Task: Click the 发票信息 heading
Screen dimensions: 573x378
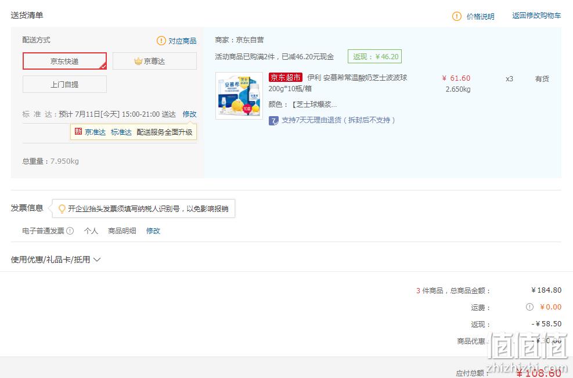Action: tap(27, 208)
